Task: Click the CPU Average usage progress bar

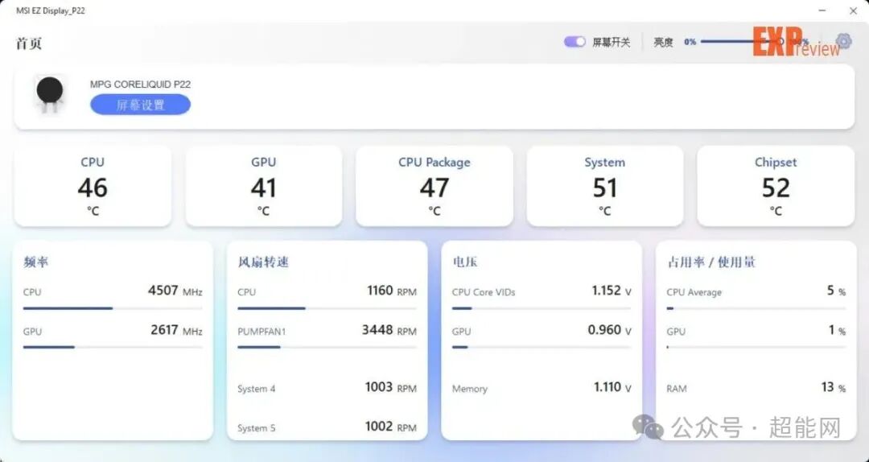Action: pos(756,308)
